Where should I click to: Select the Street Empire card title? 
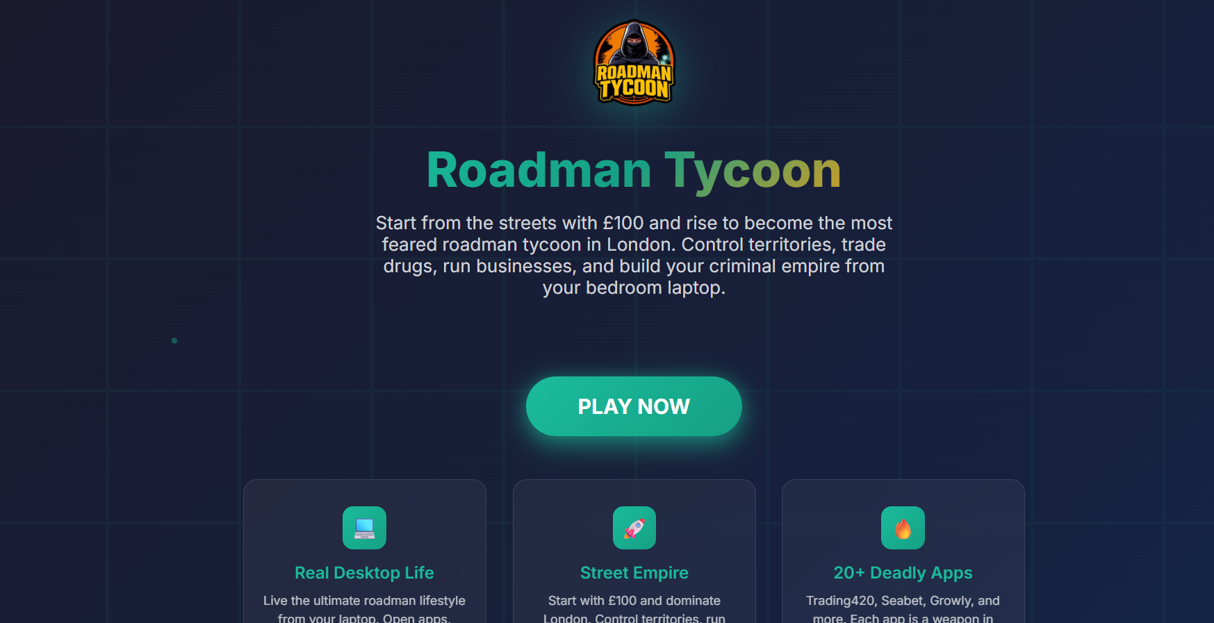tap(634, 573)
